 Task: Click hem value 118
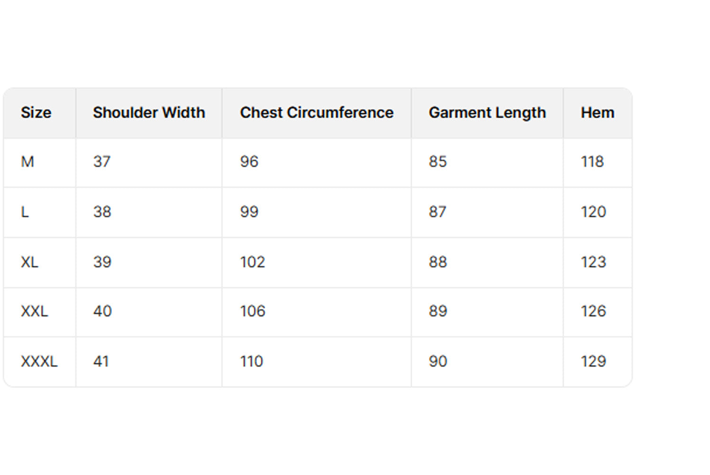point(592,162)
